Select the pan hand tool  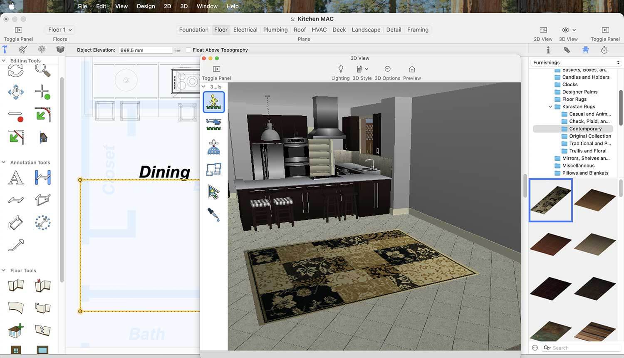pos(16,92)
